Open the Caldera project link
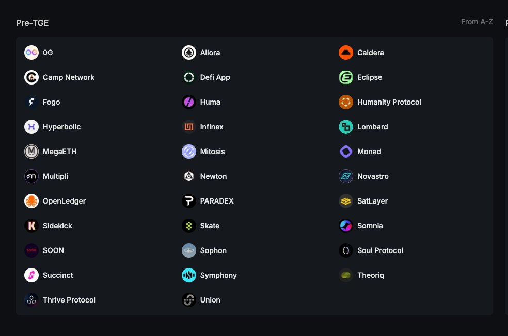 click(x=371, y=53)
